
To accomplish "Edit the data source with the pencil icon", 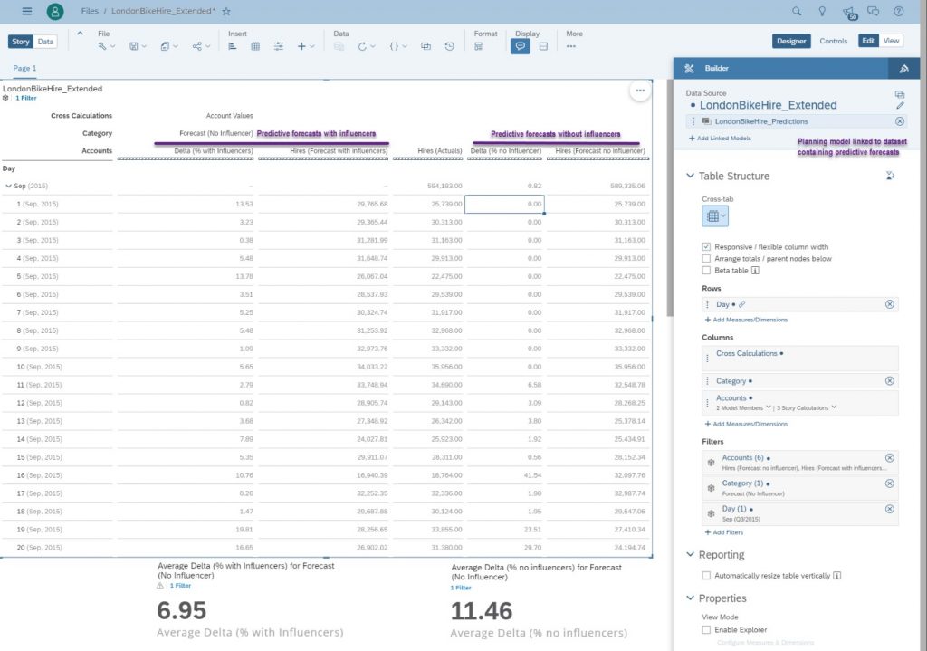I will (x=900, y=105).
